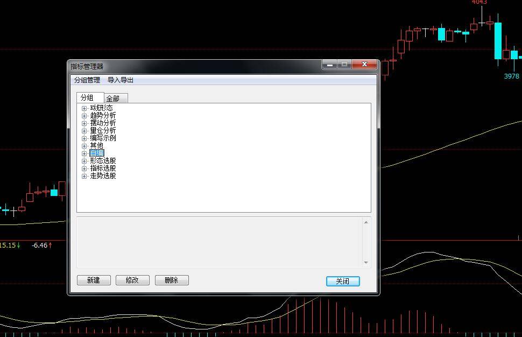The image size is (522, 337).
Task: Close the 指标管理器 dialog with X
Action: pos(364,65)
